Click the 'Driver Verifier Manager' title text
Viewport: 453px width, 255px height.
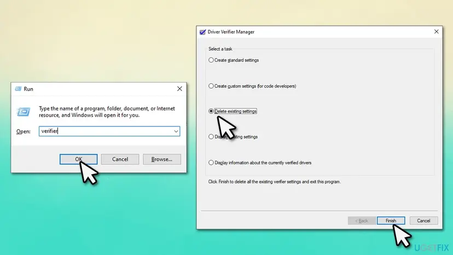[231, 32]
